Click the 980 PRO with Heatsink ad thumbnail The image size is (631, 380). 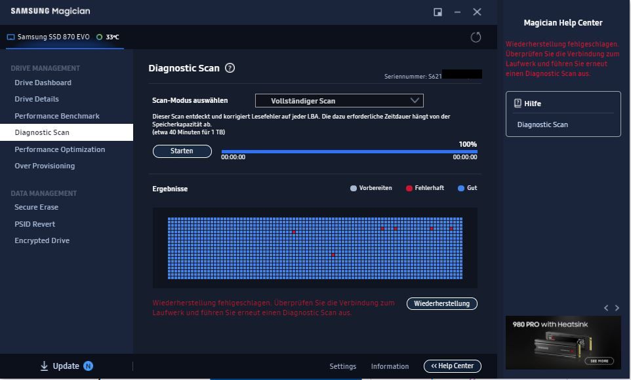click(x=563, y=343)
